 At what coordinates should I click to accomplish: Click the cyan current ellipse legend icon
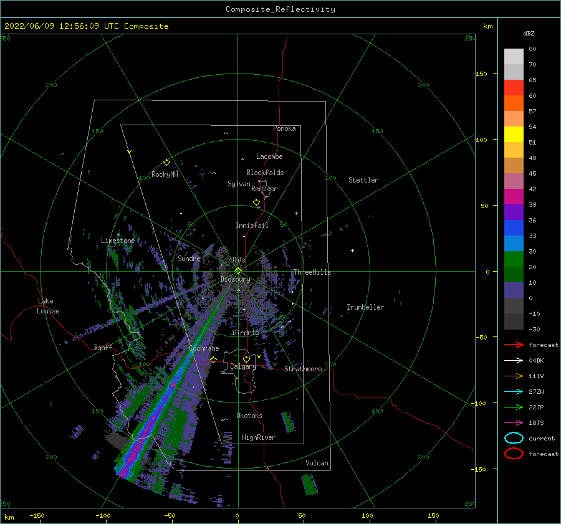click(x=514, y=438)
